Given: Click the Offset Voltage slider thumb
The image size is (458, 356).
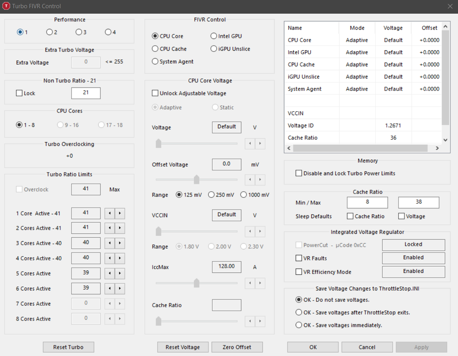Looking at the screenshot, I should tap(197, 179).
